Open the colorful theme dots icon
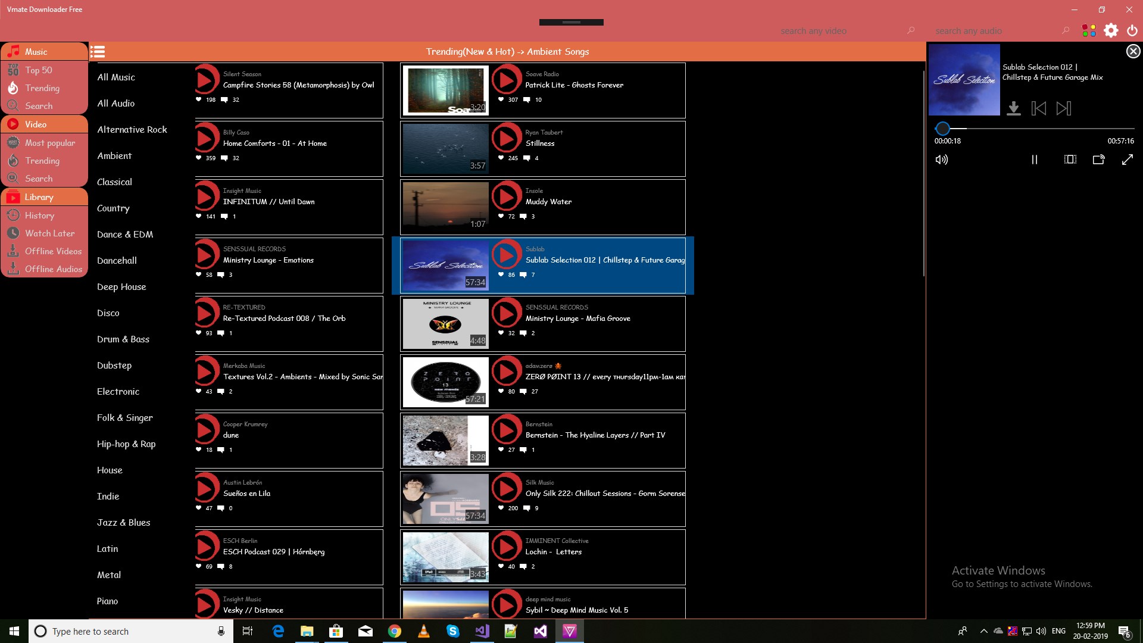The image size is (1143, 643). point(1088,30)
